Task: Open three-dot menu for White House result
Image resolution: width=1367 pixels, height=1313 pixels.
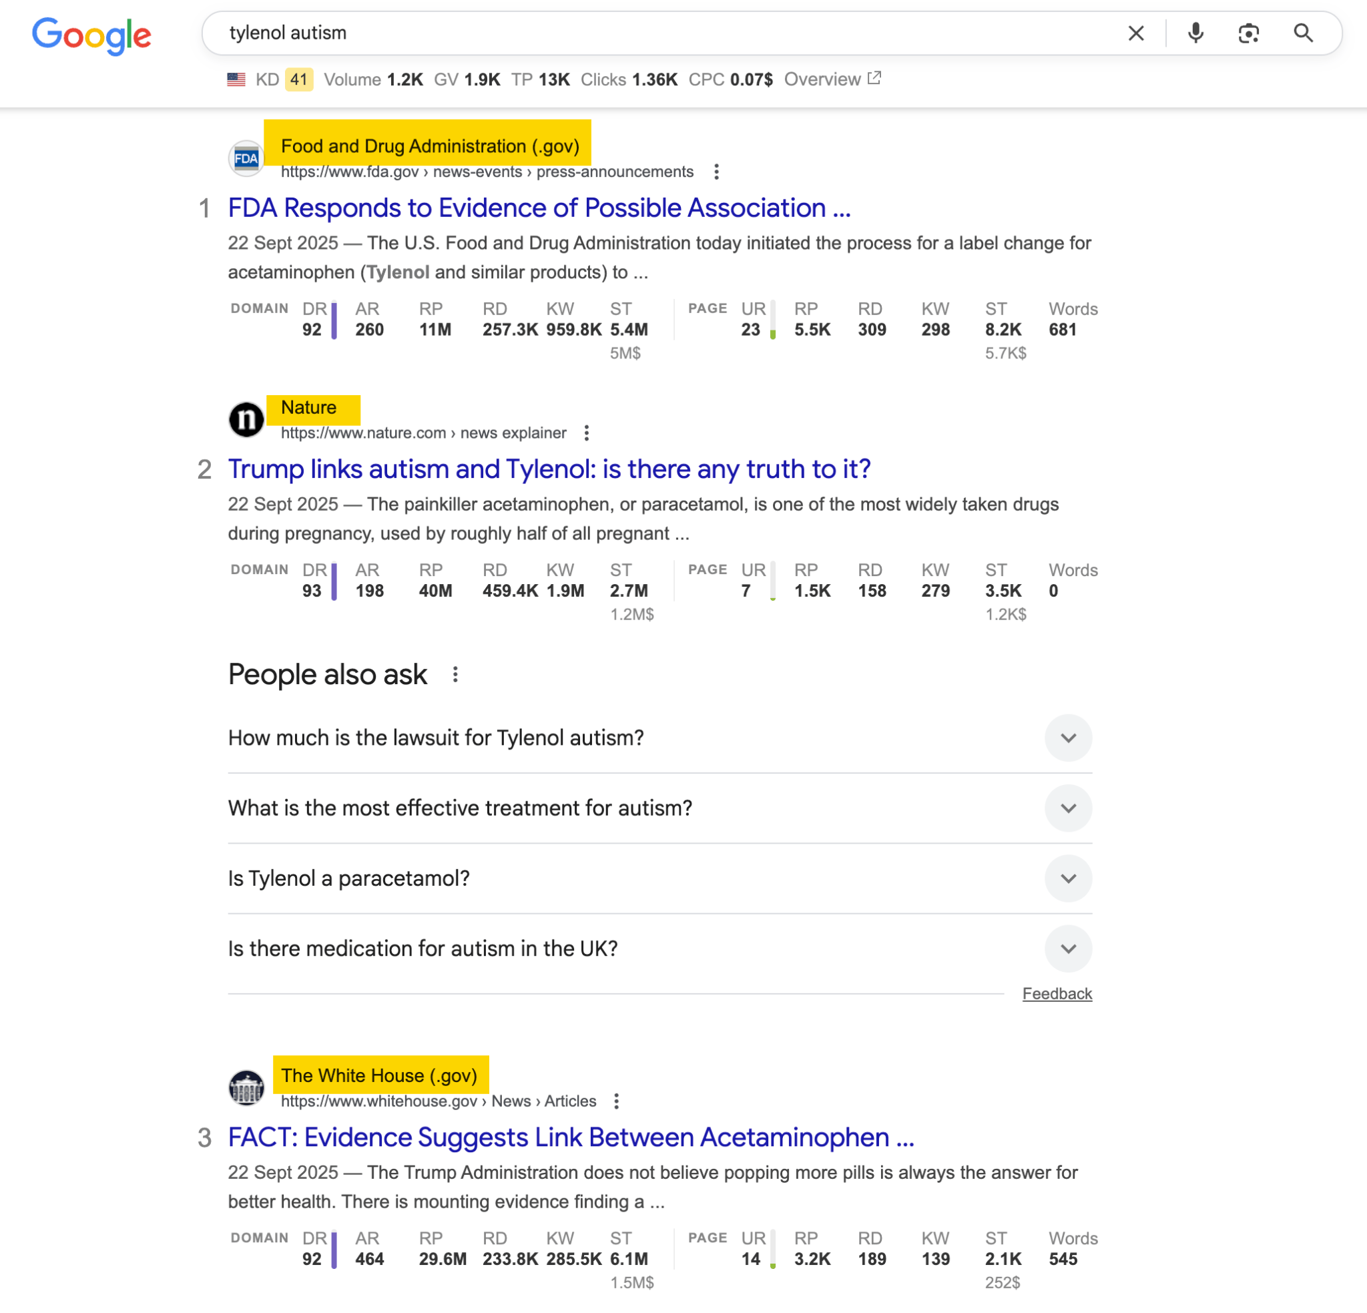Action: click(617, 1101)
